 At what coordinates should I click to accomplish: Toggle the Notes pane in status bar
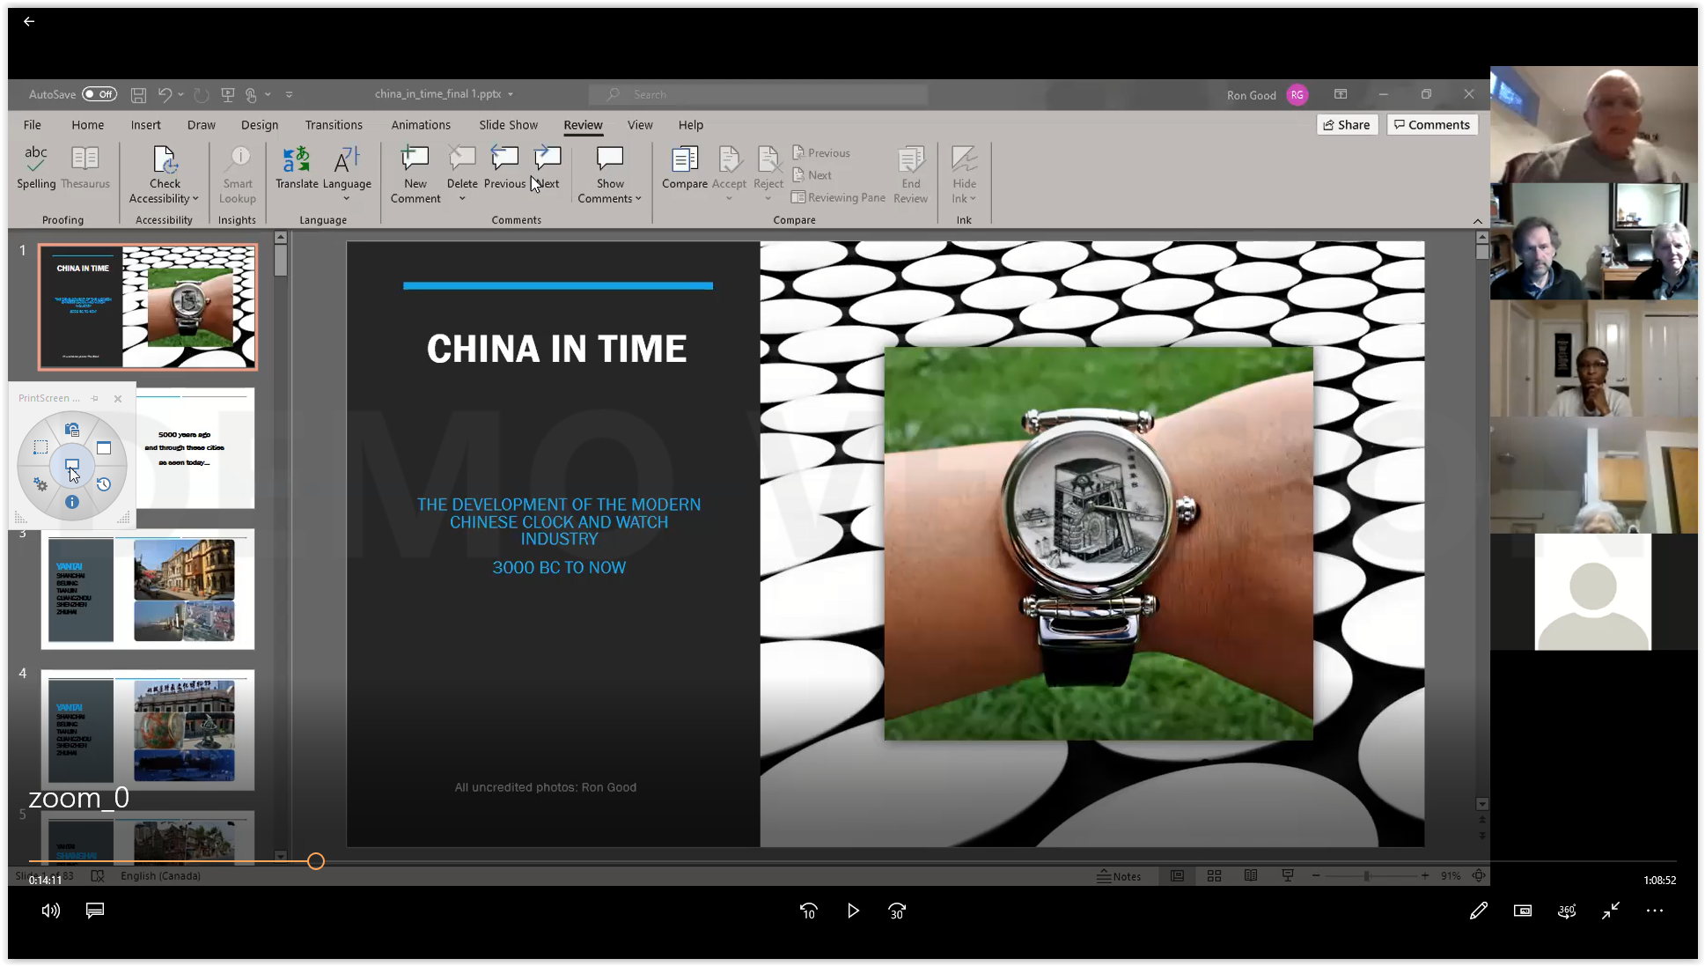tap(1119, 876)
